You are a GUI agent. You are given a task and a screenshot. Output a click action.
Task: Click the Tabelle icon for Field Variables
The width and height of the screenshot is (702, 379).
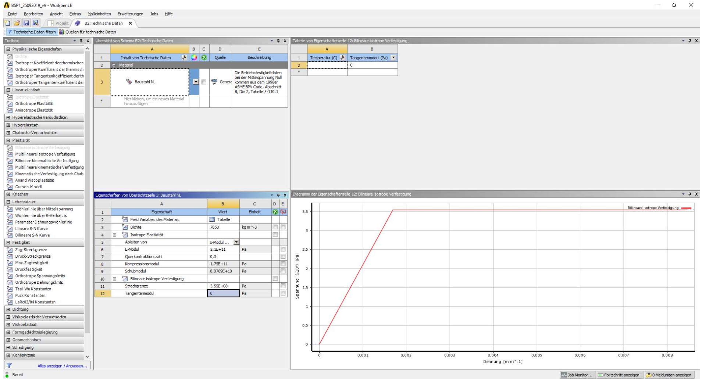(x=212, y=219)
